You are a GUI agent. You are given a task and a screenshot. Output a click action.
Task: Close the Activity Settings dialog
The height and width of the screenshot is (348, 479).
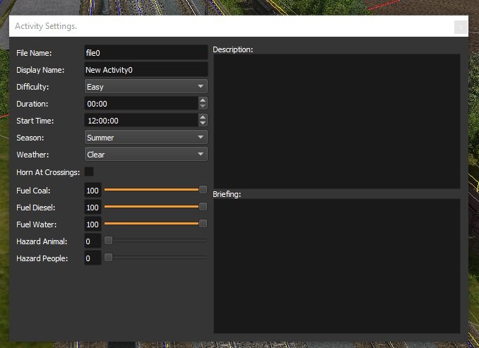(461, 27)
